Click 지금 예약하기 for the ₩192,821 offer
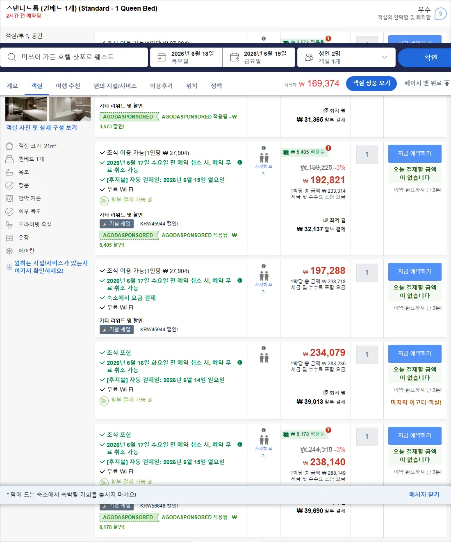This screenshot has height=542, width=451. pyautogui.click(x=415, y=153)
